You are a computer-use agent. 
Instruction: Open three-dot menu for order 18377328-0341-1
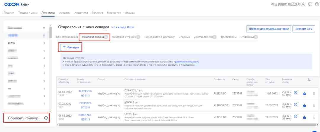[x=314, y=94]
